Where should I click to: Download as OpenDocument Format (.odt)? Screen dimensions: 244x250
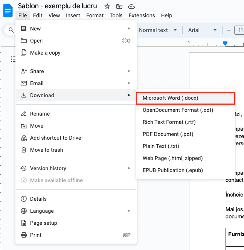[x=186, y=110]
